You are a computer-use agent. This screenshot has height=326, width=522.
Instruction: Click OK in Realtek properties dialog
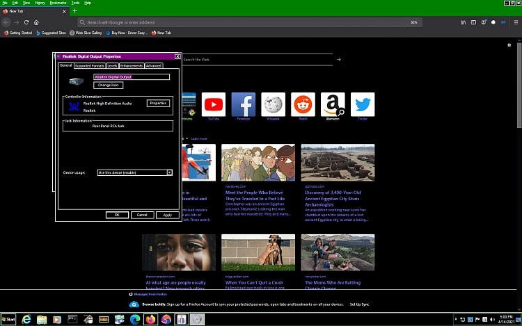coord(117,215)
